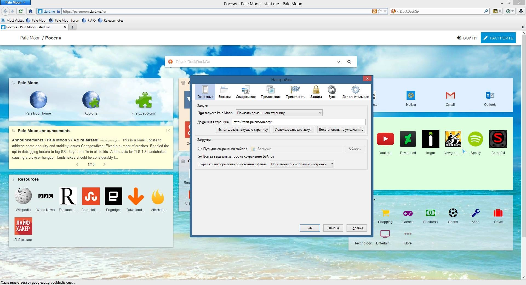
Task: Click the Справка button
Action: [x=356, y=228]
